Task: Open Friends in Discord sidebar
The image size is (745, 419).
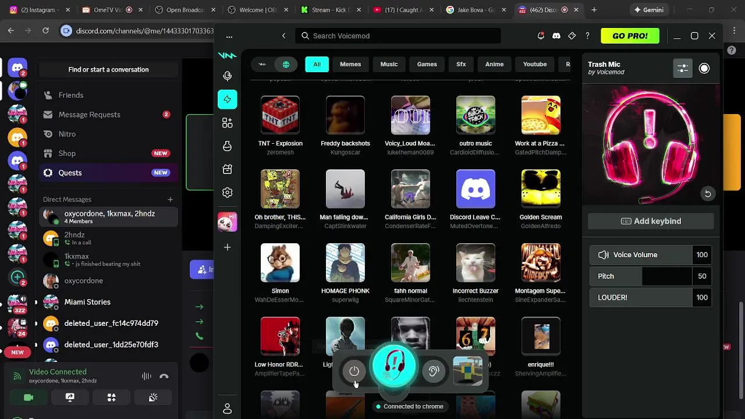Action: tap(108, 95)
